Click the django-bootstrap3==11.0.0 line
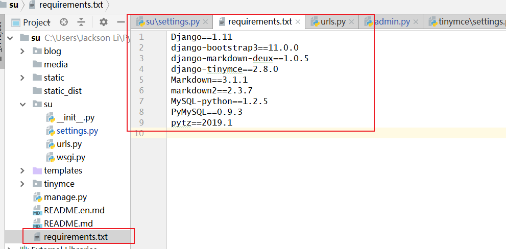This screenshot has height=249, width=506. 234,48
